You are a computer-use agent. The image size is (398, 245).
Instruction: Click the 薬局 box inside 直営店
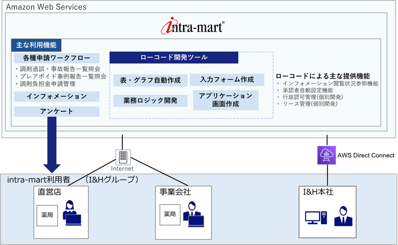(47, 215)
